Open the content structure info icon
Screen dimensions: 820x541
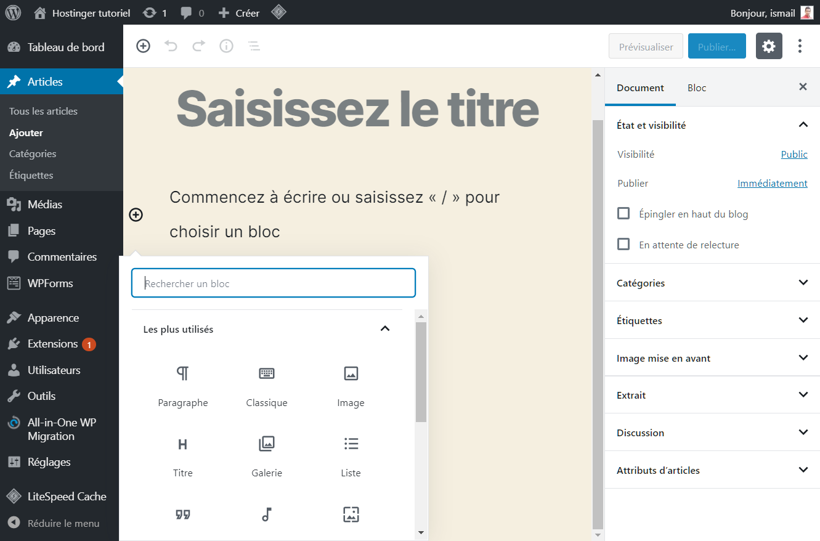pos(226,46)
